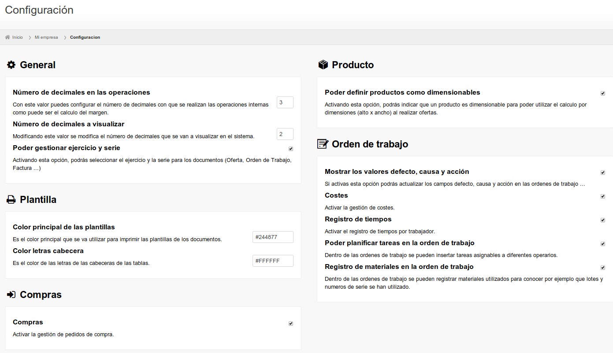Viewport: 613px width, 353px height.
Task: Toggle the Registro de tiempos checkbox
Action: (x=603, y=220)
